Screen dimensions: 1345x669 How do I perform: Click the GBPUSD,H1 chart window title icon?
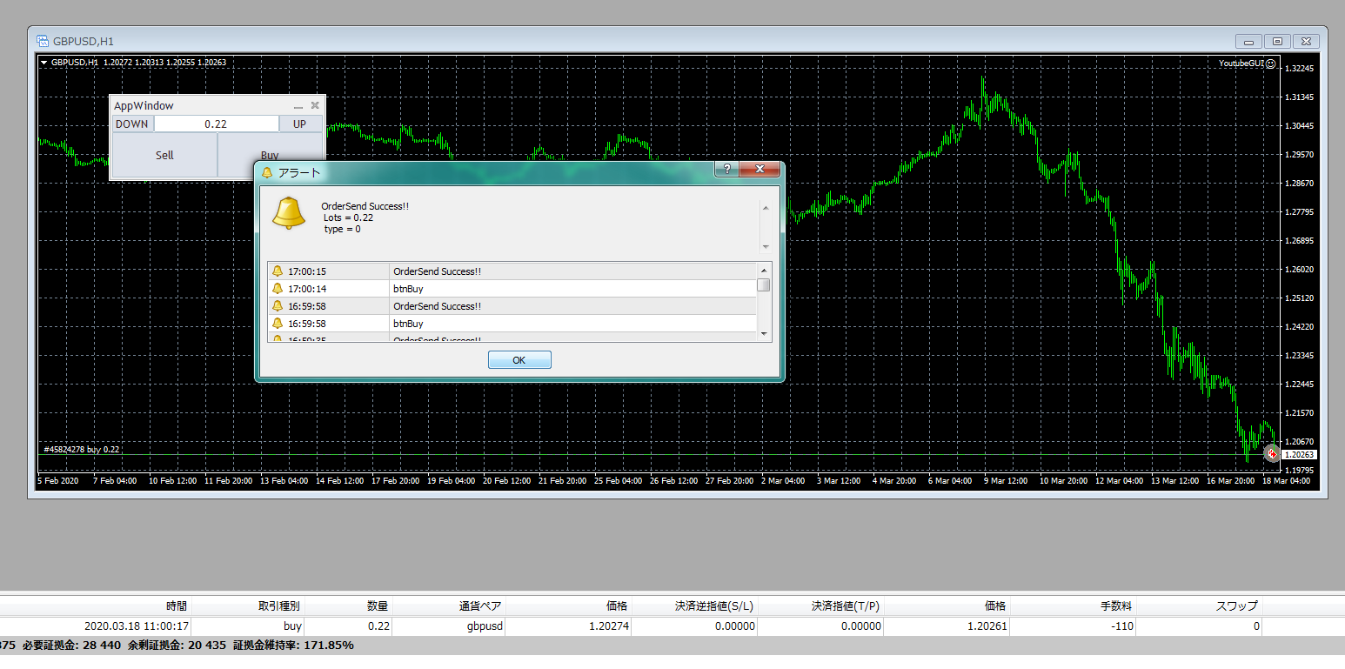(x=42, y=41)
